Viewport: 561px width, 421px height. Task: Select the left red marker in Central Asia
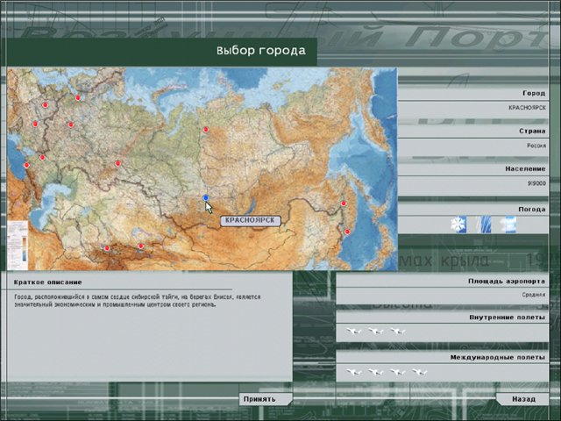[x=107, y=248]
